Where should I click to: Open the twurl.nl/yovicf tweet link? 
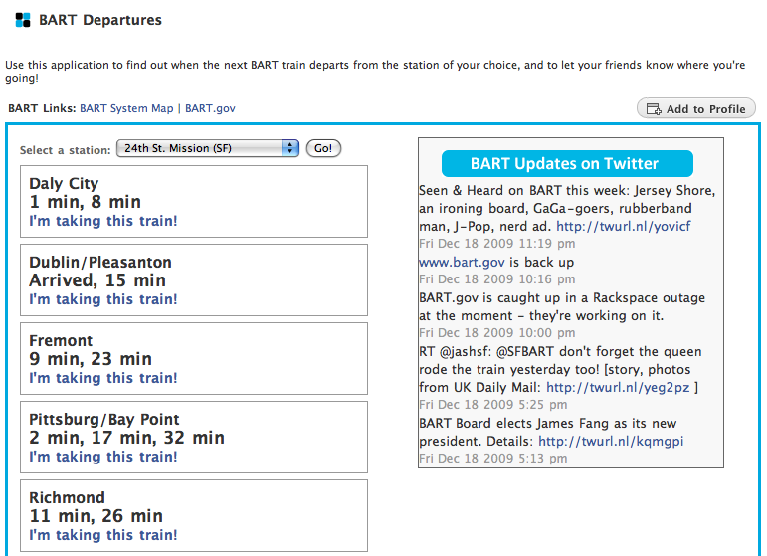point(624,226)
